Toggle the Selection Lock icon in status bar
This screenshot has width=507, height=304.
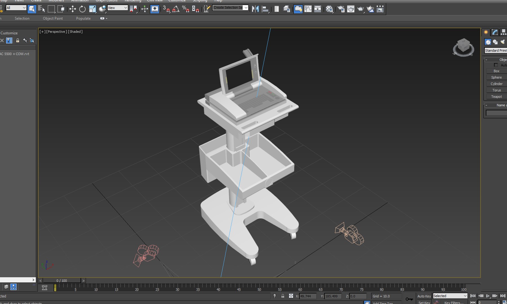[x=283, y=296]
